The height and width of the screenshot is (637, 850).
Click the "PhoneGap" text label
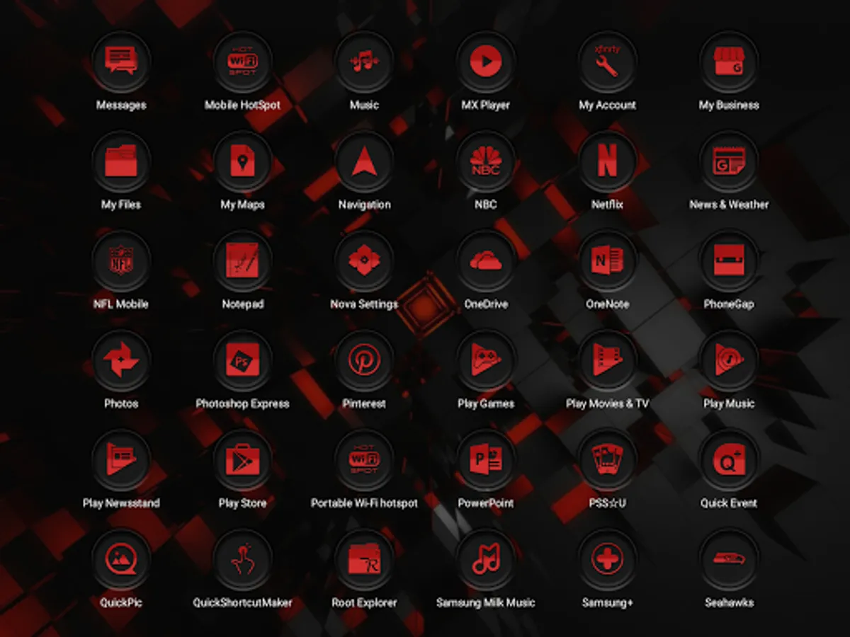click(729, 304)
